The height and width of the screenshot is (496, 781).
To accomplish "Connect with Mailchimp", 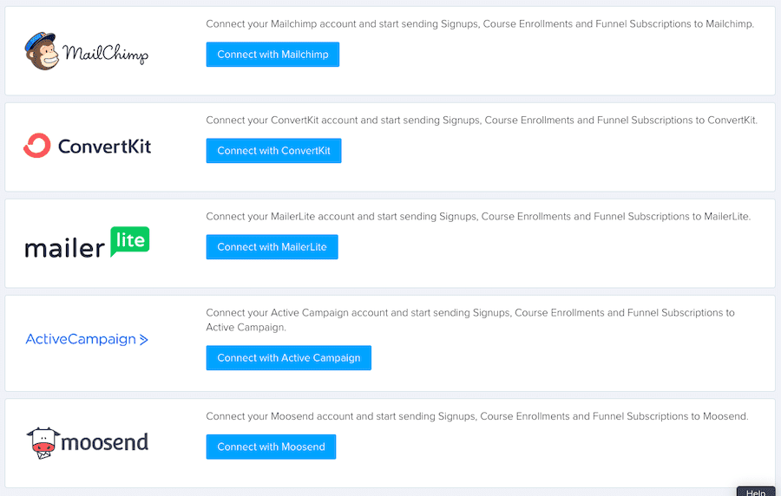I will click(x=272, y=55).
